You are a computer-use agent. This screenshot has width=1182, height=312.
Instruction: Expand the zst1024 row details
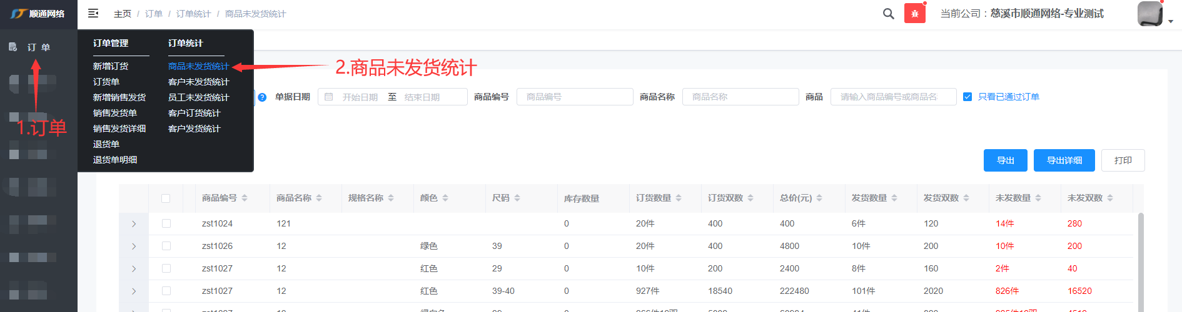[x=134, y=224]
